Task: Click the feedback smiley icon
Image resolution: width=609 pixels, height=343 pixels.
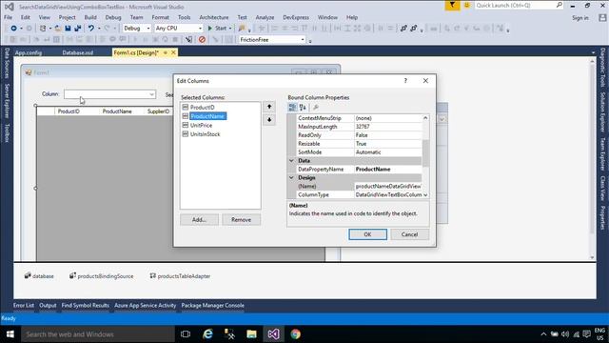Action: [467, 6]
